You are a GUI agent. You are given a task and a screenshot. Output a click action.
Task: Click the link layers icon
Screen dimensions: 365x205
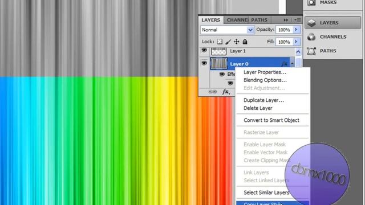tap(213, 92)
